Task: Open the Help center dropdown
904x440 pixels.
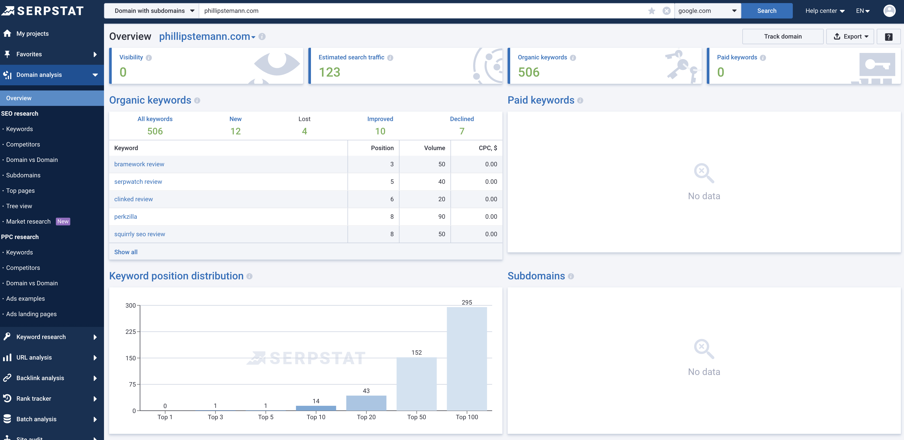Action: pos(825,11)
